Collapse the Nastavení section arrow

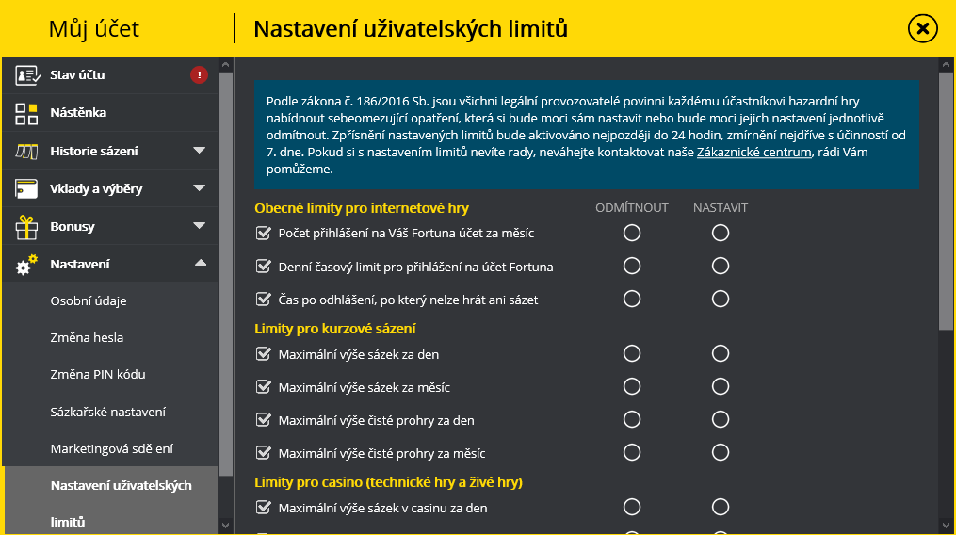click(x=200, y=264)
